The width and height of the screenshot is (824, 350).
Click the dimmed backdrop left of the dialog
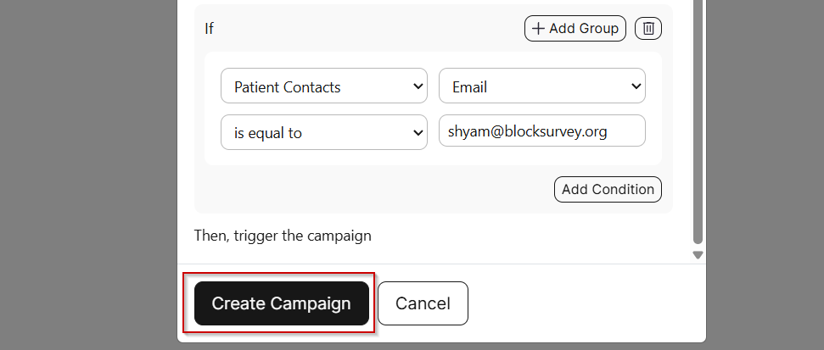pos(88,175)
